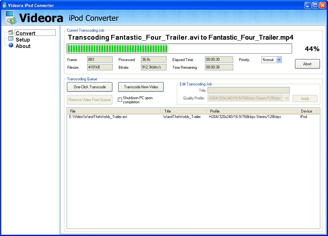The height and width of the screenshot is (236, 328).
Task: Open the Setup section
Action: [23, 40]
